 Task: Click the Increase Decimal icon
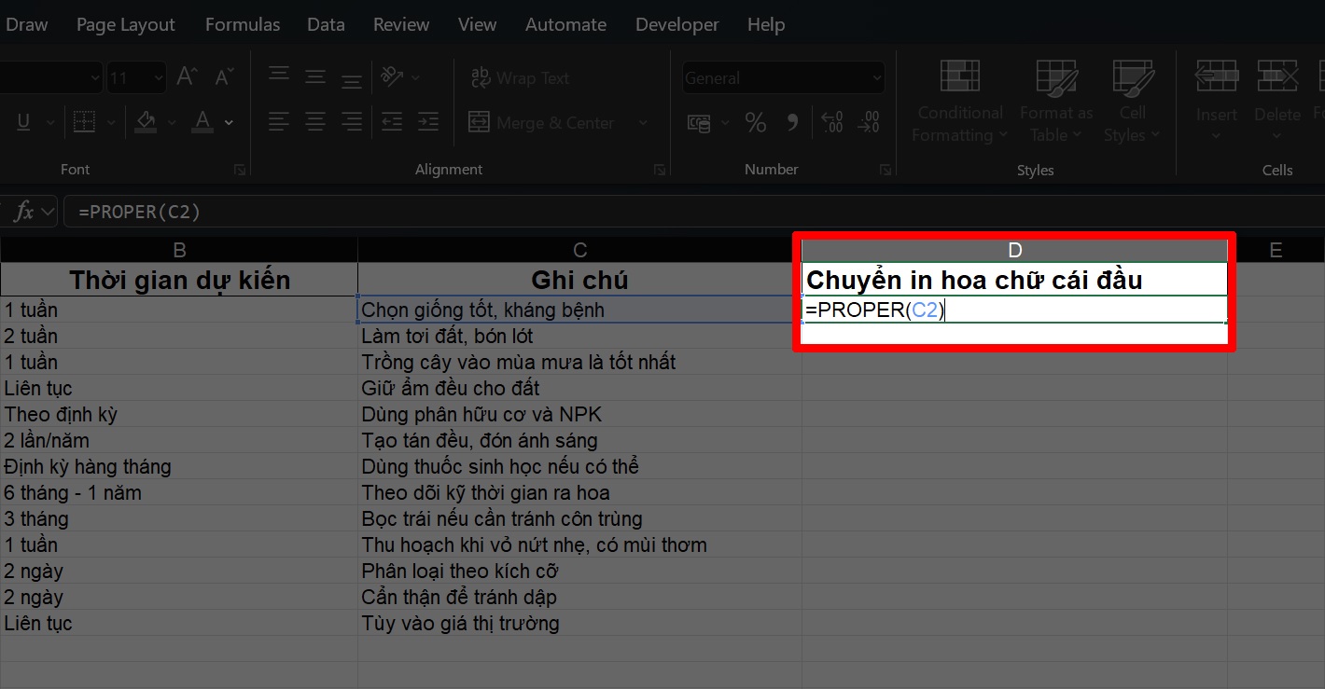[x=830, y=122]
